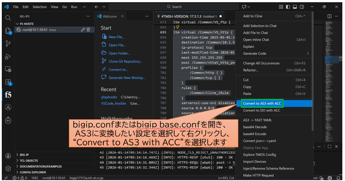Toggle the primary side bar
The width and height of the screenshot is (345, 181).
tap(288, 7)
